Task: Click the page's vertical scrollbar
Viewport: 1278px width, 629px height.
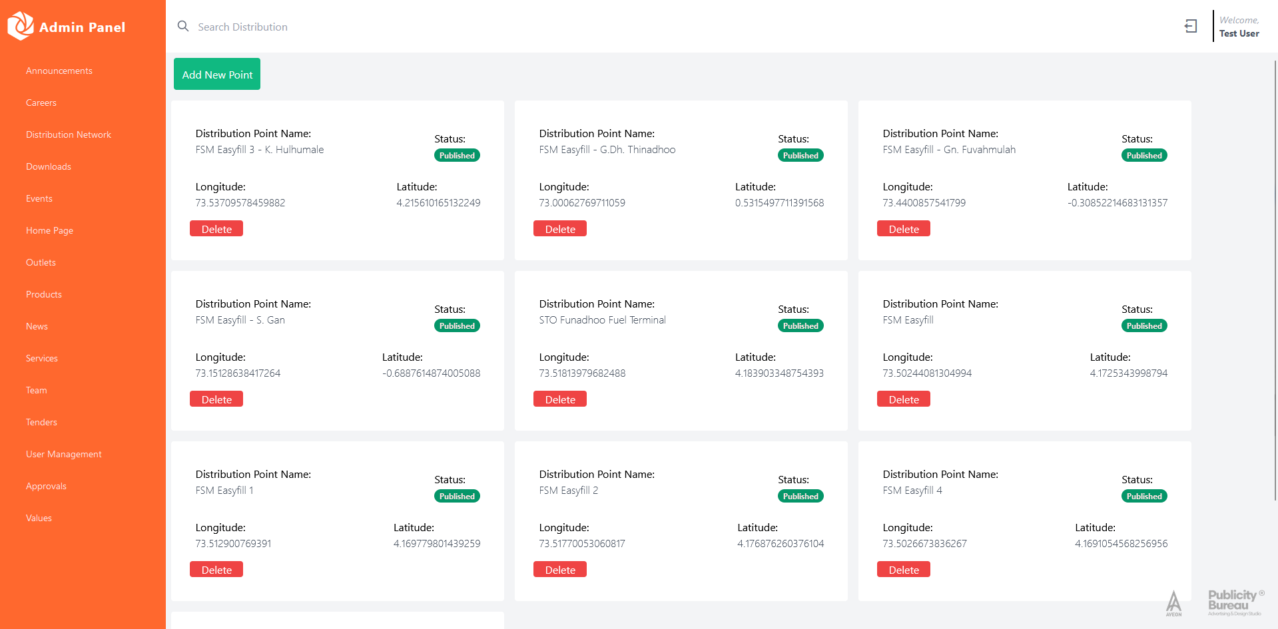Action: [x=1275, y=280]
